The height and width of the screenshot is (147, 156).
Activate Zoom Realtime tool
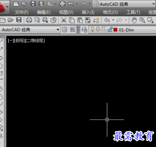(x=142, y=20)
